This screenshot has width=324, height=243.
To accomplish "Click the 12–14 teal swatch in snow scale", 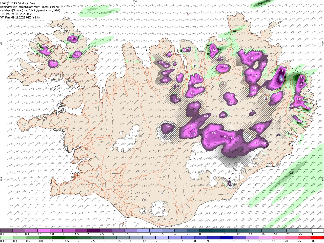I will point(242,231).
